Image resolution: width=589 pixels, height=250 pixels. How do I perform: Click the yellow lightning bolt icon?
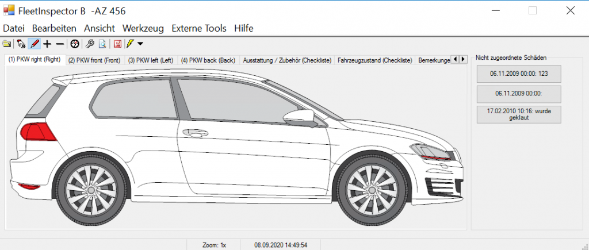point(129,44)
